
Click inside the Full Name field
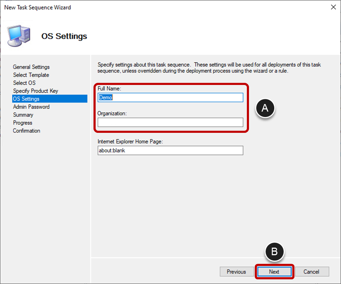170,97
